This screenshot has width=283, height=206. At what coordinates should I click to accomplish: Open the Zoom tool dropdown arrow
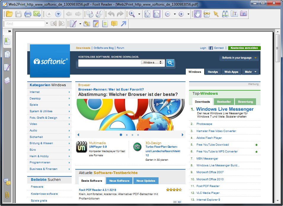139,14
